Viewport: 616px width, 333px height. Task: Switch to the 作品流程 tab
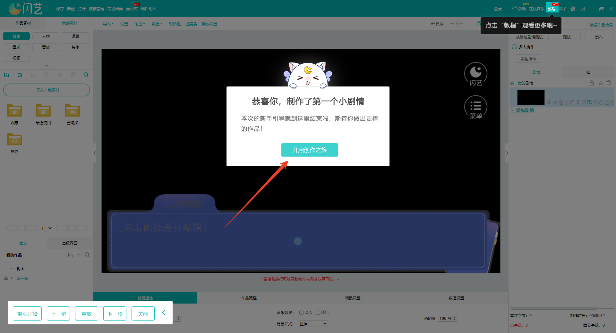click(x=249, y=298)
